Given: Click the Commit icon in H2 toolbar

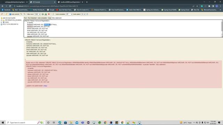Looking at the screenshot, I should [24, 14].
